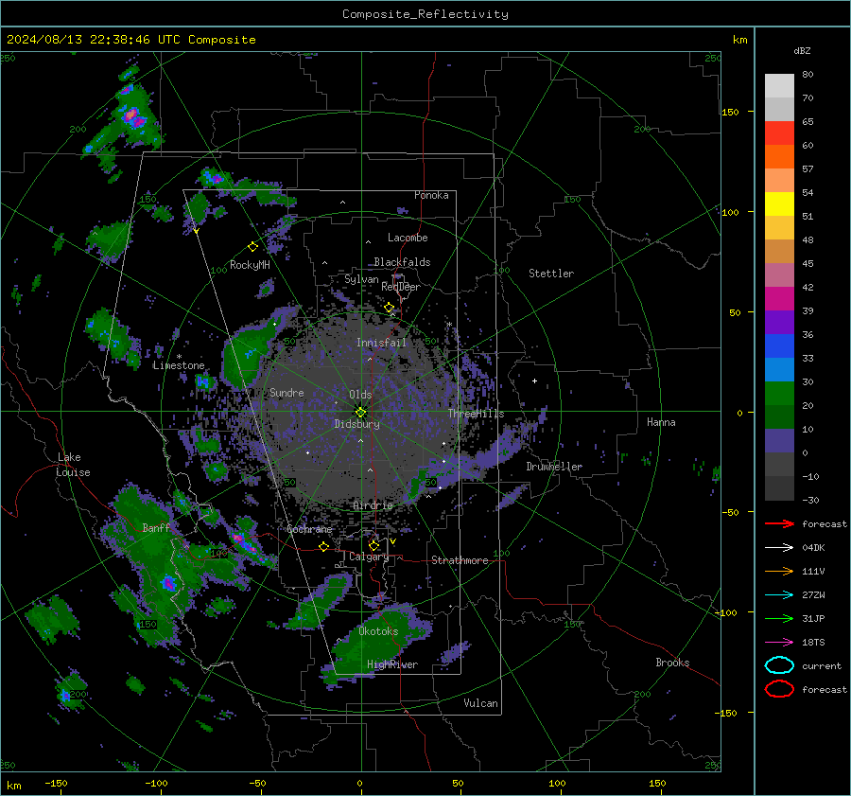Image resolution: width=851 pixels, height=796 pixels.
Task: Click the 18TS legend text
Action: point(813,643)
